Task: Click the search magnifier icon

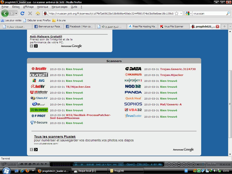Action: (228, 13)
